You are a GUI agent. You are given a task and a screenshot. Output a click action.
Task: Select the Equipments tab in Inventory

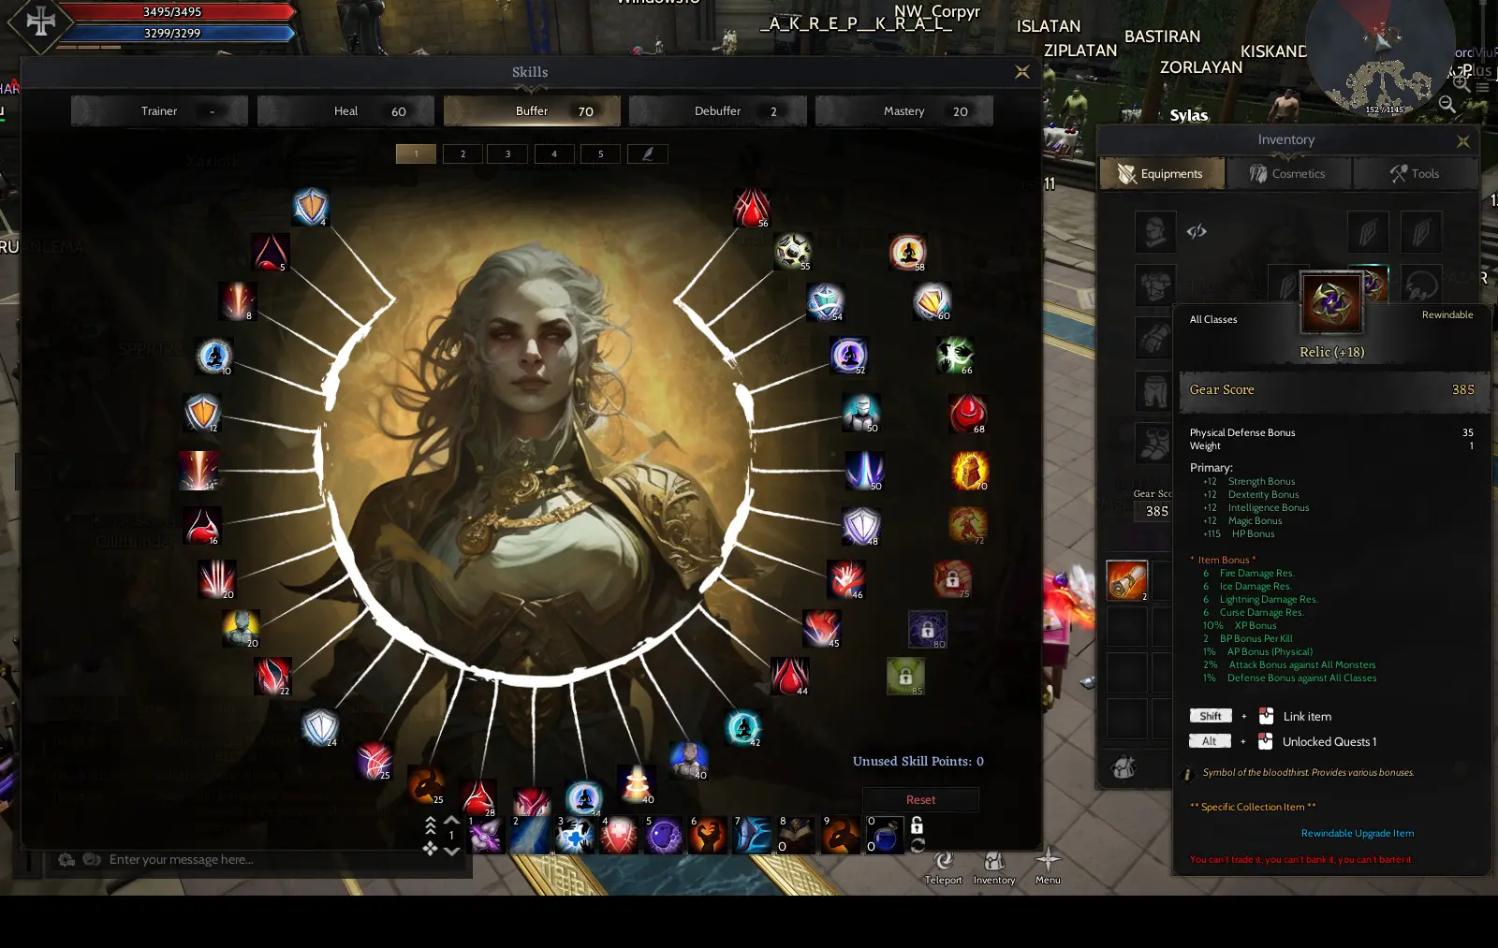coord(1162,173)
